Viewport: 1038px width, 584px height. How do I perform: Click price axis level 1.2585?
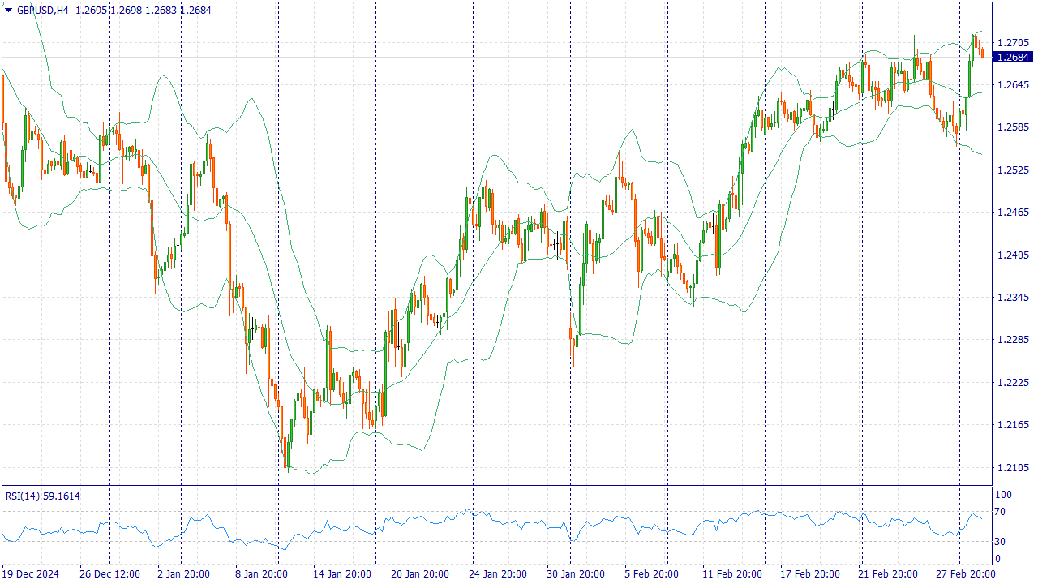[x=1012, y=127]
